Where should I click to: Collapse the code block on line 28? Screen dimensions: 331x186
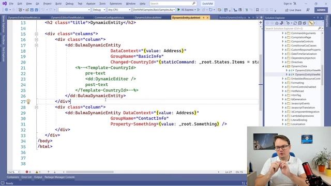(36, 107)
